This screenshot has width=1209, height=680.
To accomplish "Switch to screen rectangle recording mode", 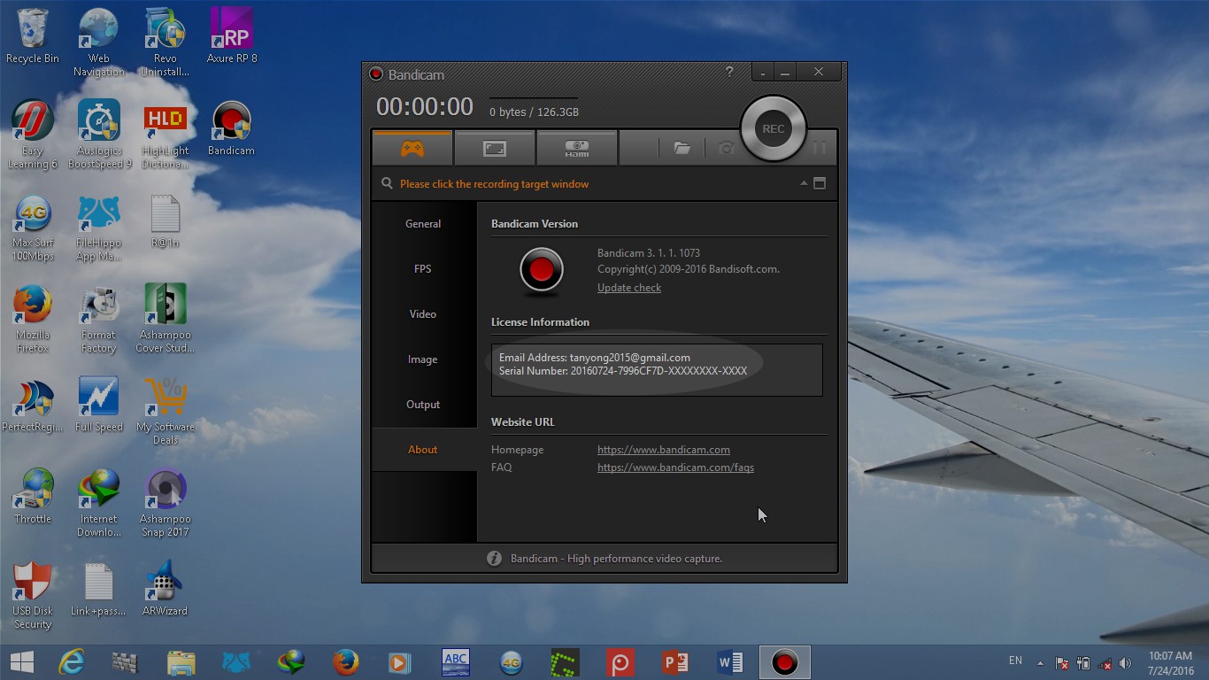I will click(x=495, y=149).
